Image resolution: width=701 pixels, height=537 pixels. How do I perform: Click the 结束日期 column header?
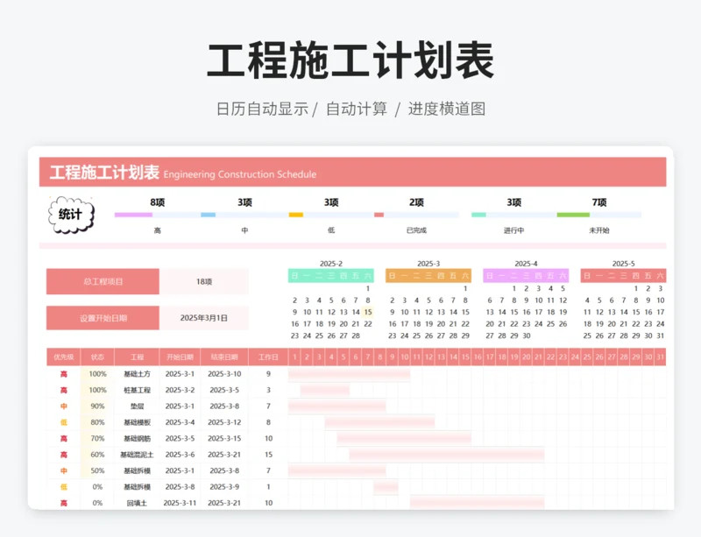(x=224, y=357)
